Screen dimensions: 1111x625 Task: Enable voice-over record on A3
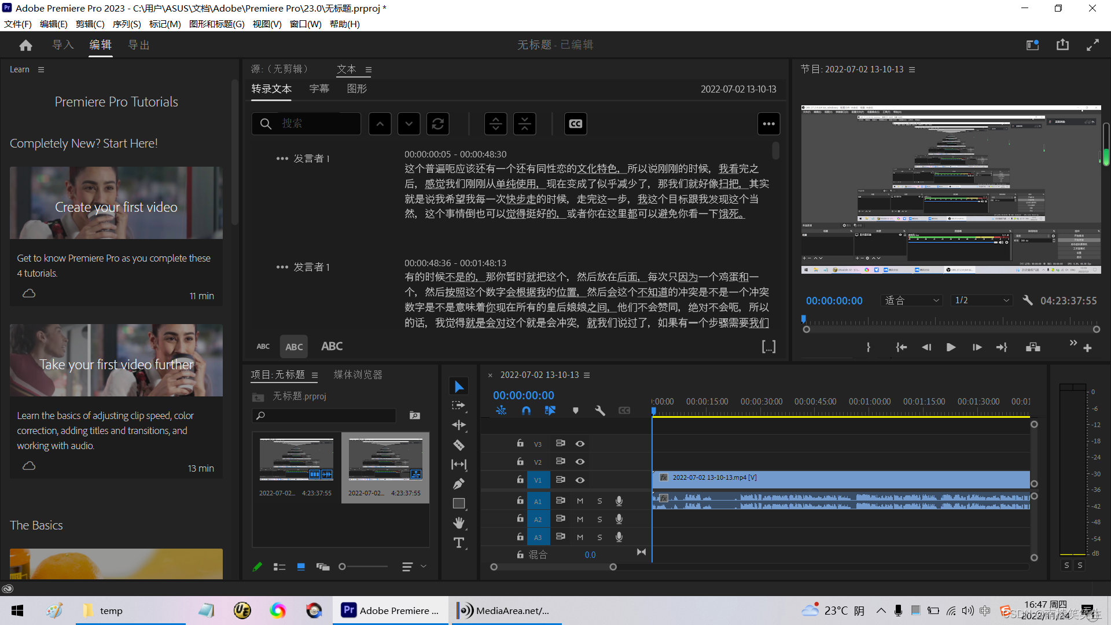pyautogui.click(x=619, y=537)
